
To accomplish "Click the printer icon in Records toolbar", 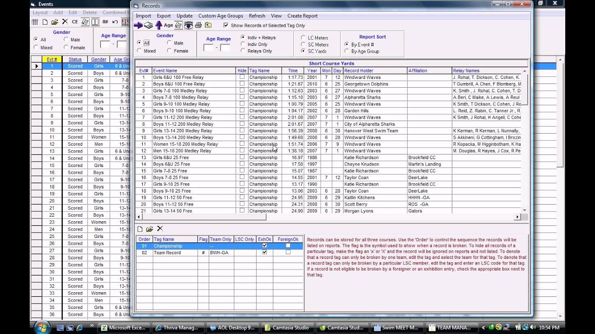I will (198, 26).
